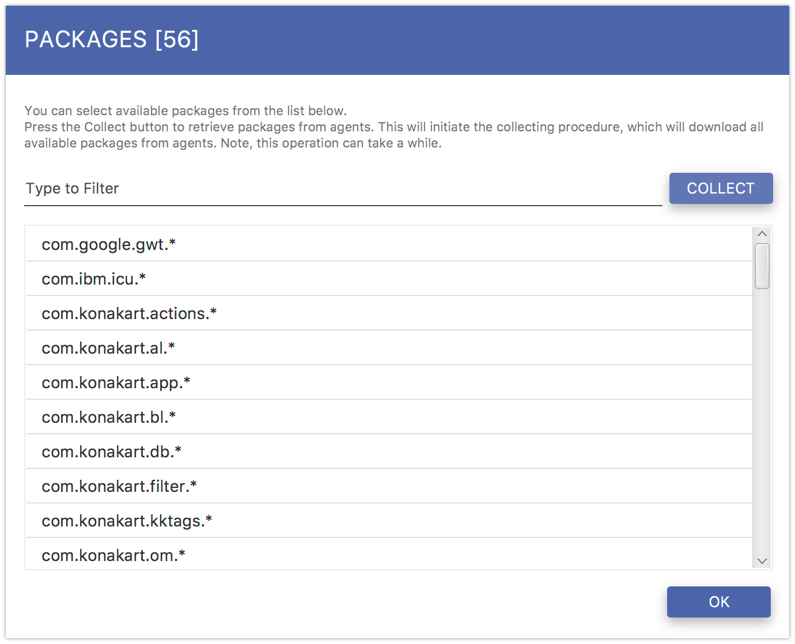The image size is (795, 644).
Task: Pick the com.konakart.bl.* row
Action: coord(389,417)
